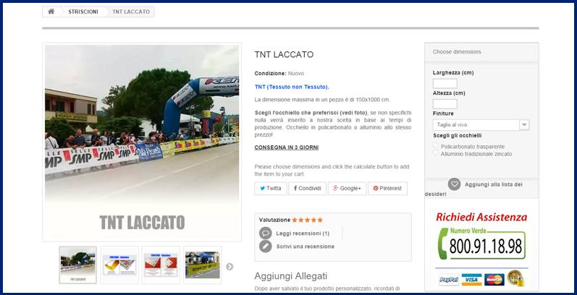Viewport: 577px width, 295px height.
Task: Click the heart wishlist icon
Action: 454,184
